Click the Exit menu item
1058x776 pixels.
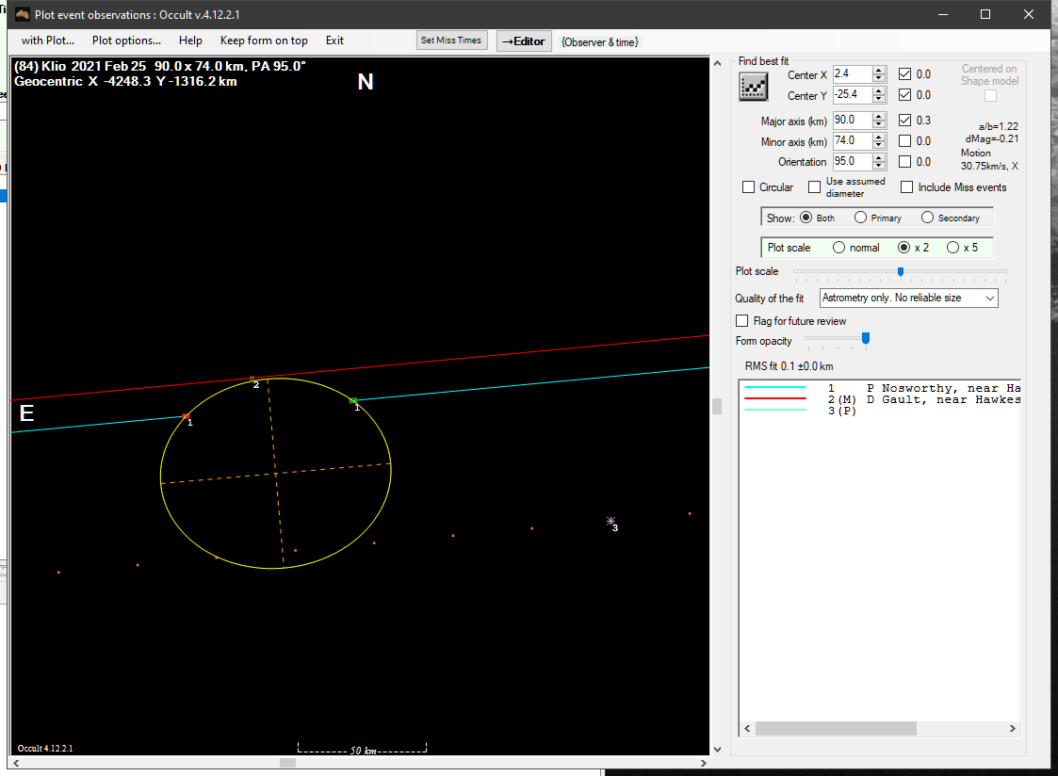coord(334,40)
